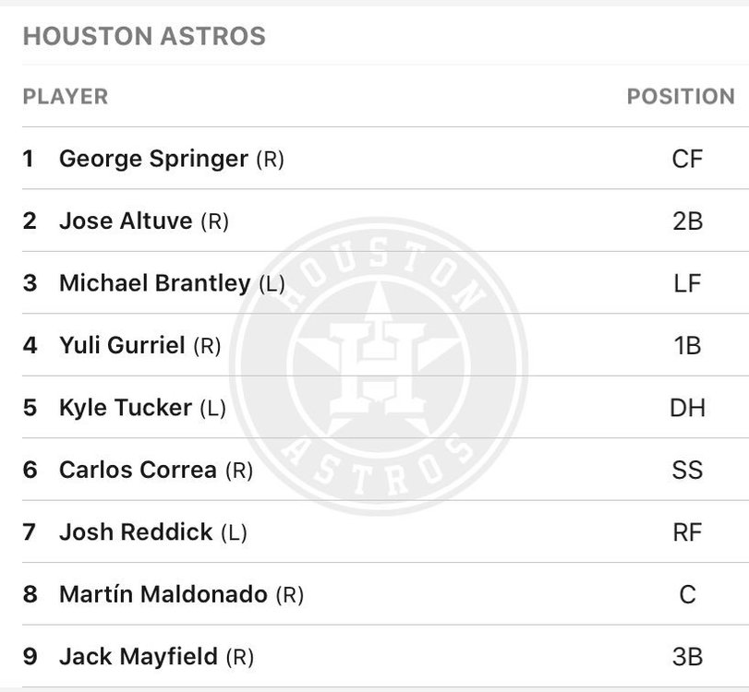Select Jack Mayfield in ninth spot

[139, 657]
